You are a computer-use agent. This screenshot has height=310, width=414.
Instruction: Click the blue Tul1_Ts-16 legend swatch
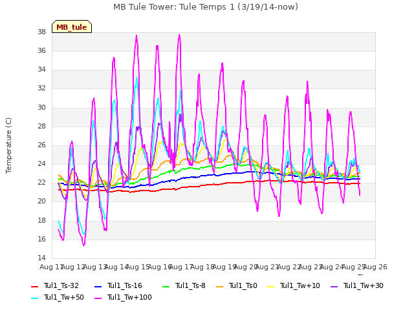point(98,286)
